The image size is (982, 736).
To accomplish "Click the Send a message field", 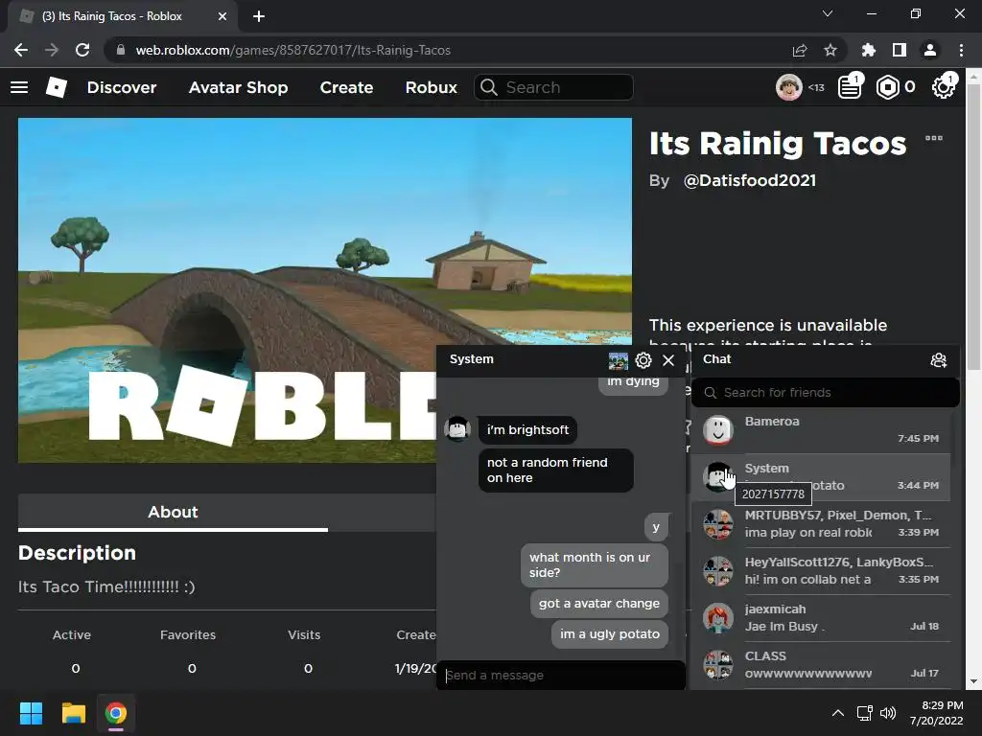I will click(x=560, y=676).
